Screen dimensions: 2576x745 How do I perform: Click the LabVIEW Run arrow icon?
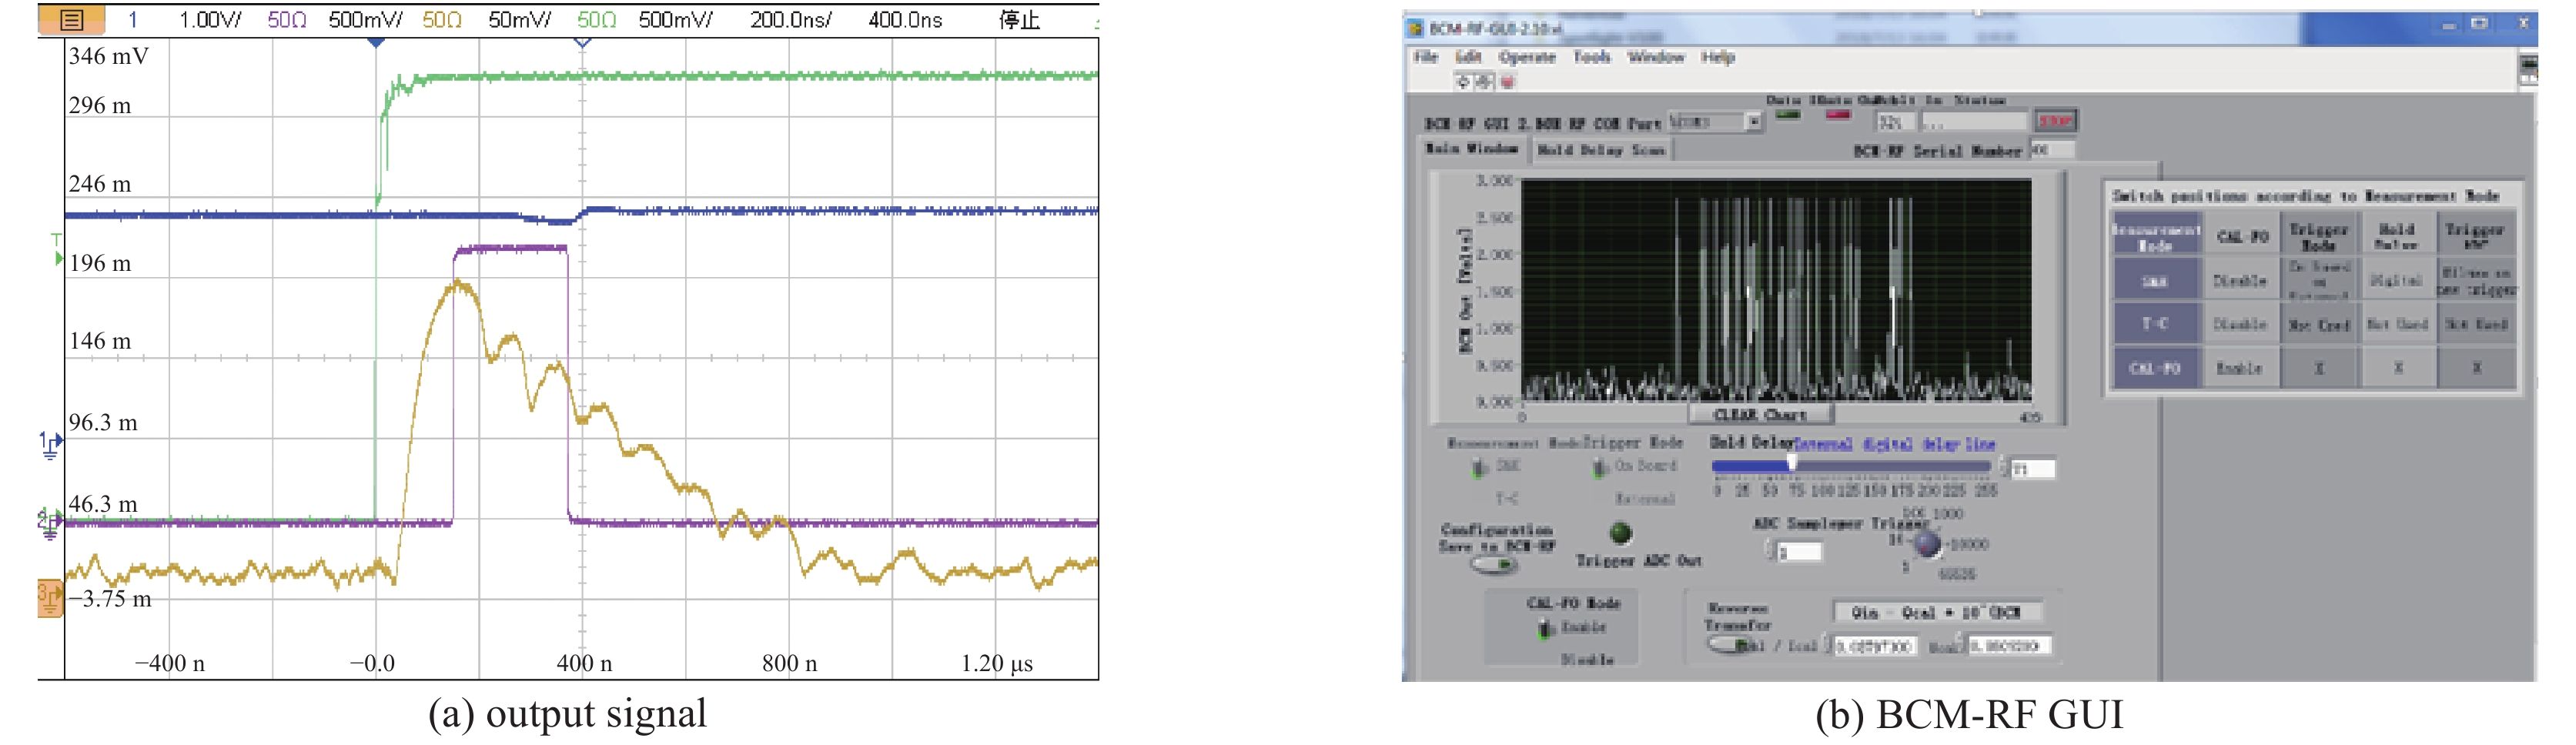pos(1462,82)
